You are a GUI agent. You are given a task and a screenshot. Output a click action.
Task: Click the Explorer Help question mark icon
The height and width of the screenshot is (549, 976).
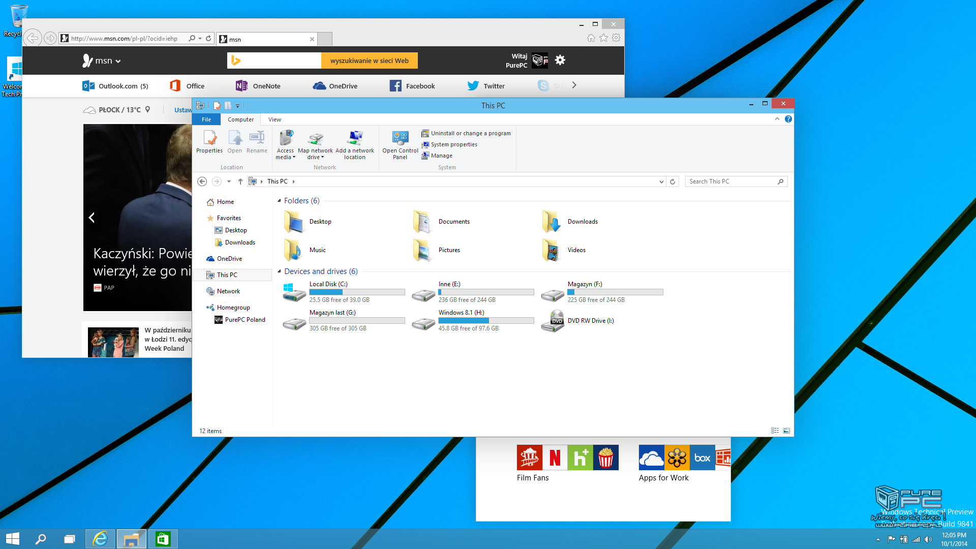tap(788, 119)
